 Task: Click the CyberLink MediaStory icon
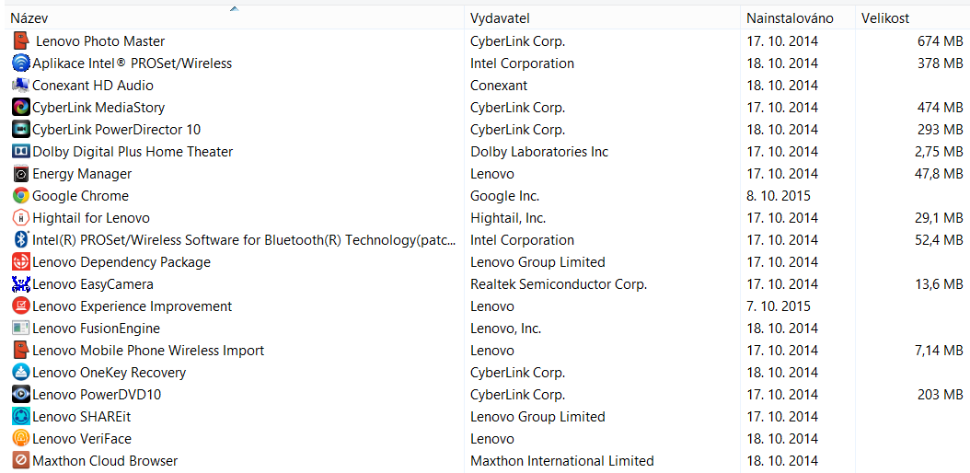(x=21, y=107)
